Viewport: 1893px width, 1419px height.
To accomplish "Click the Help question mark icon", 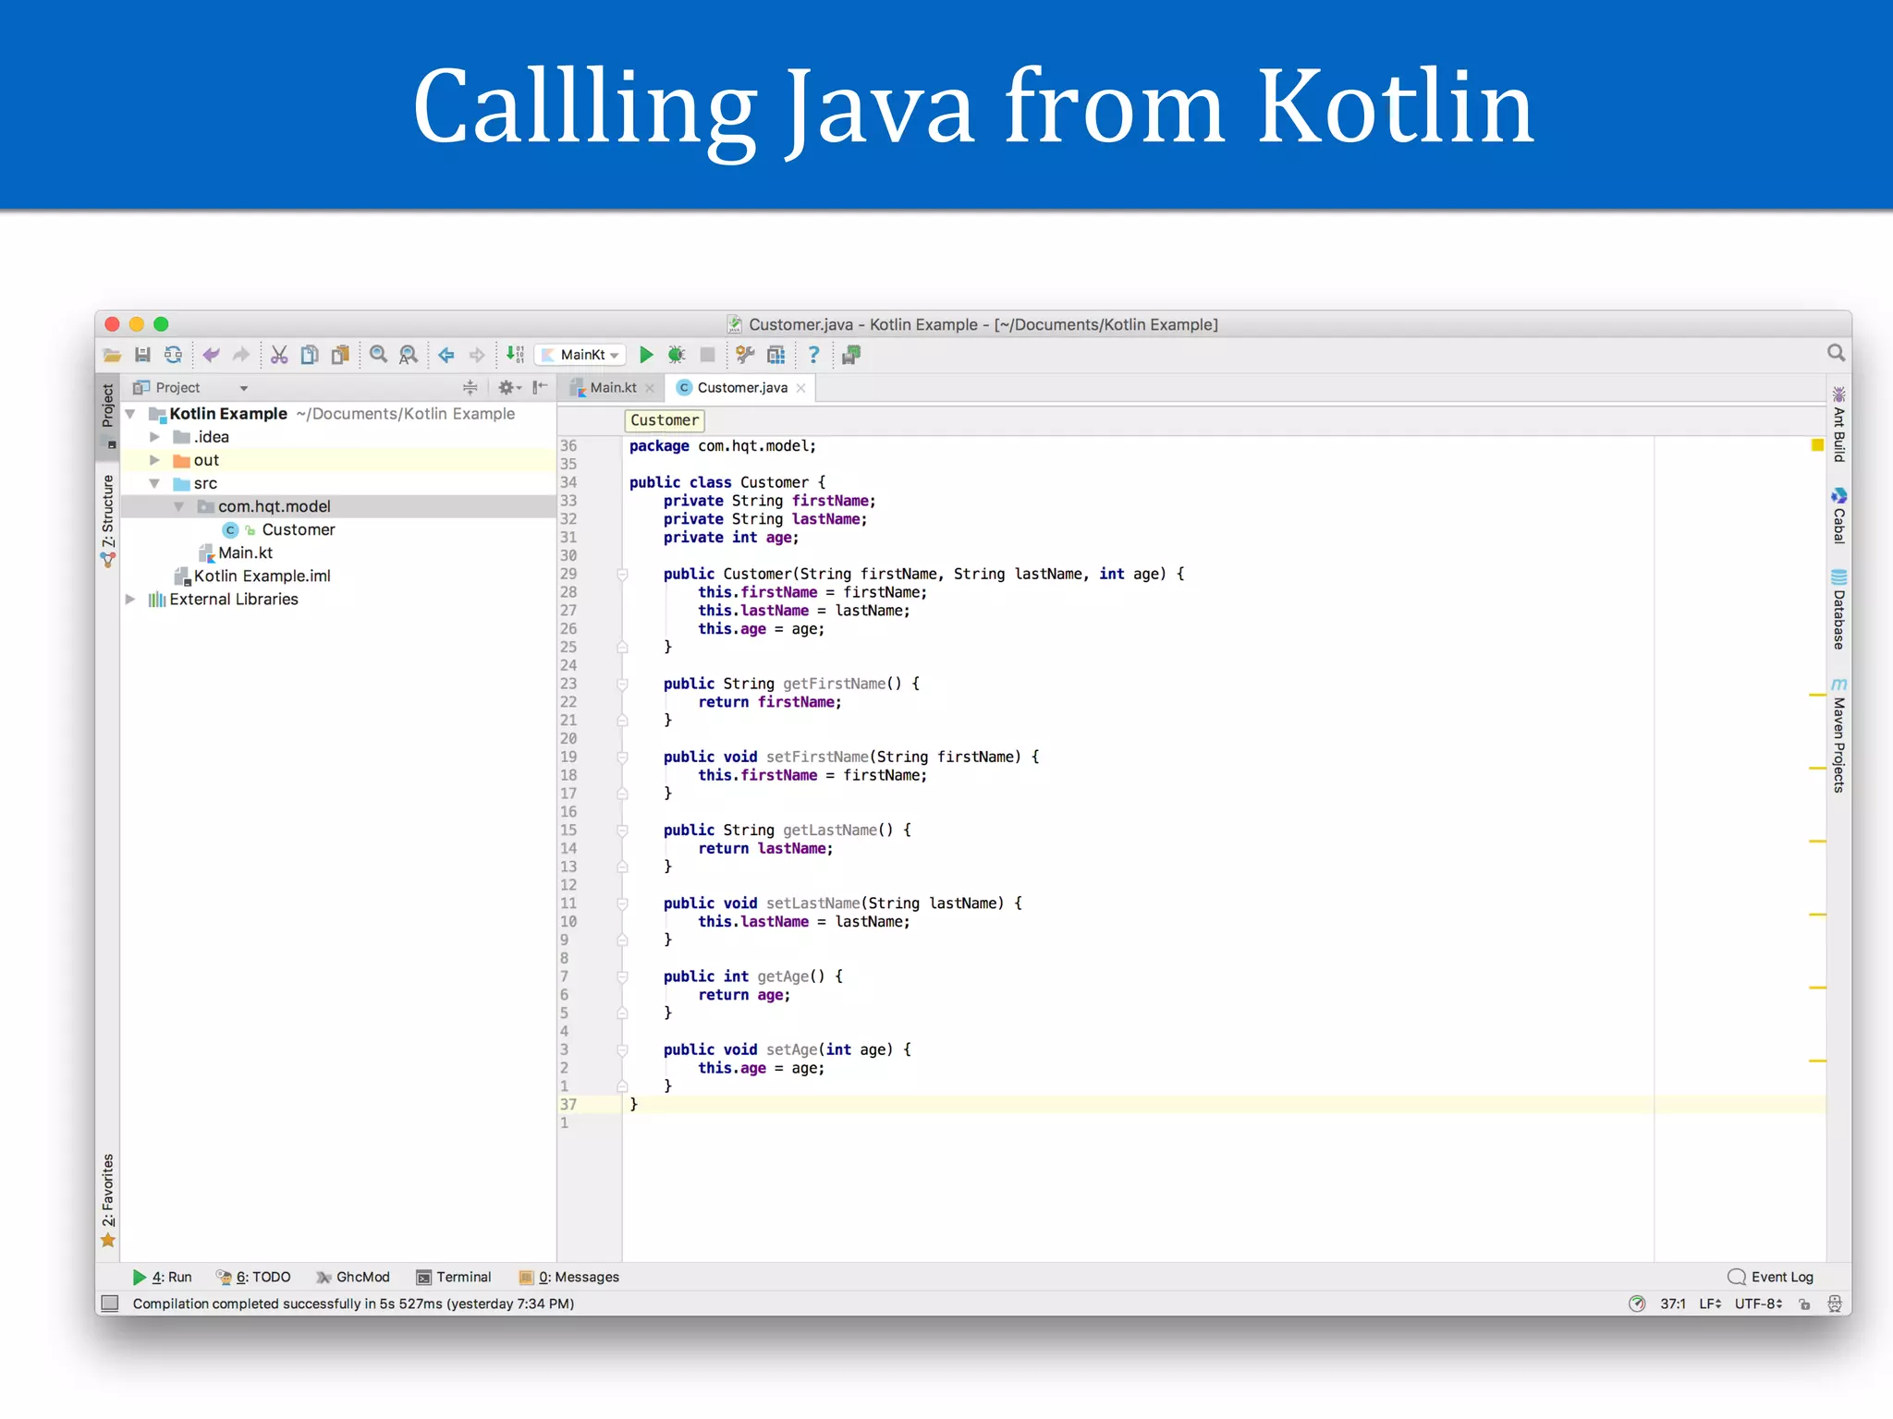I will (813, 355).
